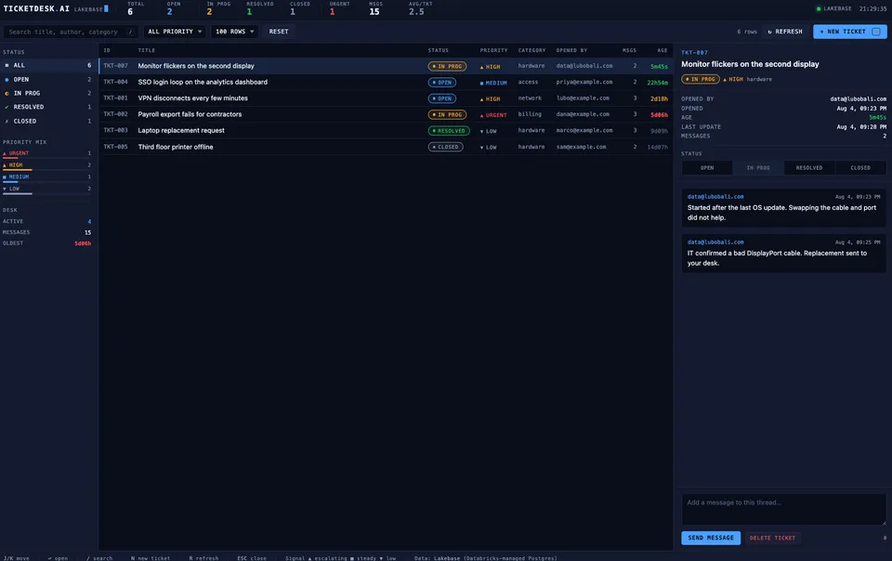Create a ticket with NEW TICKET button
Image resolution: width=892 pixels, height=561 pixels.
click(849, 32)
